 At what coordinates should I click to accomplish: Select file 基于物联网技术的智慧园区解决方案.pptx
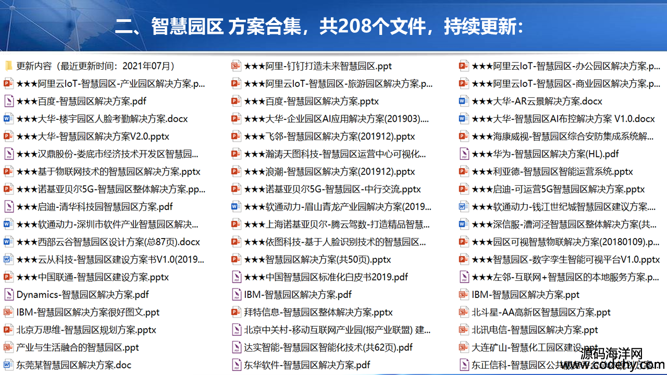[x=102, y=171]
